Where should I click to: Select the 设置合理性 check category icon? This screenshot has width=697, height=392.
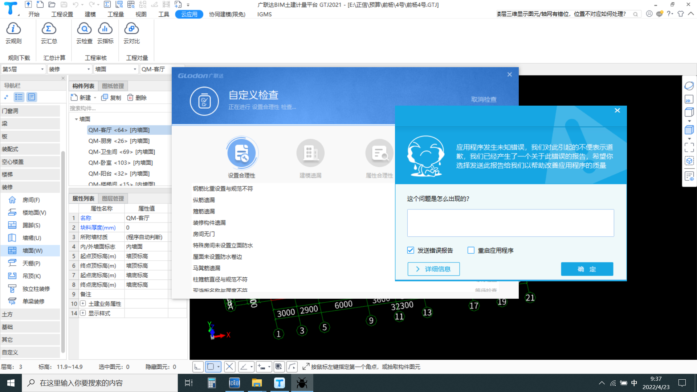[x=242, y=153]
